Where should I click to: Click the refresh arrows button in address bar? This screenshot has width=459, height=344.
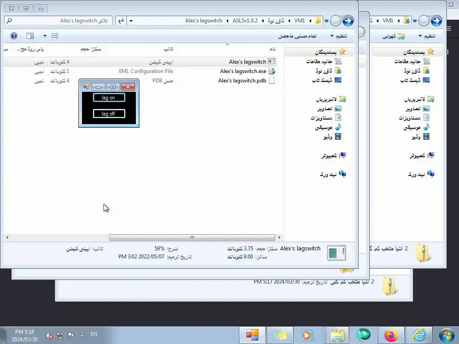click(121, 21)
